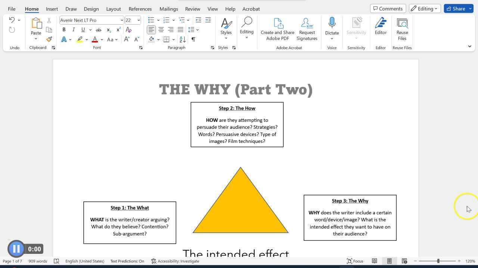Apply italic formatting
The image size is (478, 268).
(x=74, y=29)
